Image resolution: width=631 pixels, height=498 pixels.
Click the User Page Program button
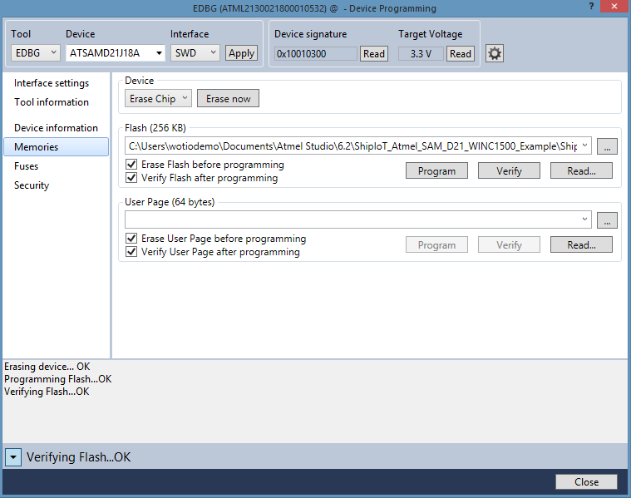pos(436,244)
